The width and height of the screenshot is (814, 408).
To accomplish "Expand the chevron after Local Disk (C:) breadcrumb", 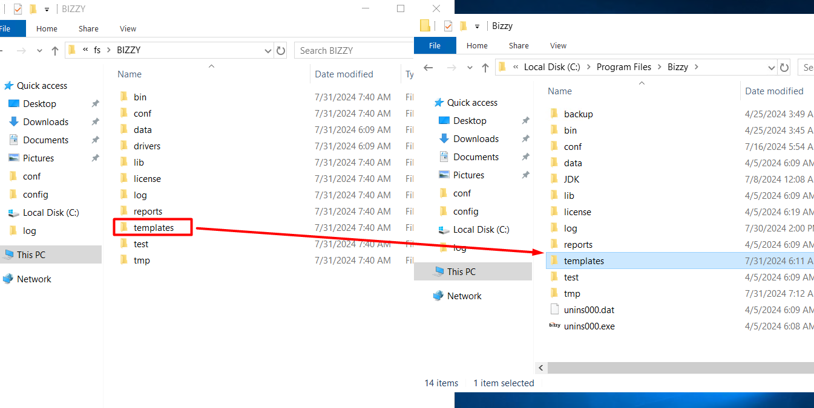I will pos(589,67).
